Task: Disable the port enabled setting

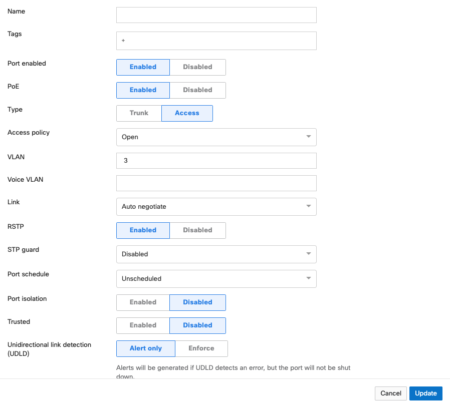Action: (197, 67)
